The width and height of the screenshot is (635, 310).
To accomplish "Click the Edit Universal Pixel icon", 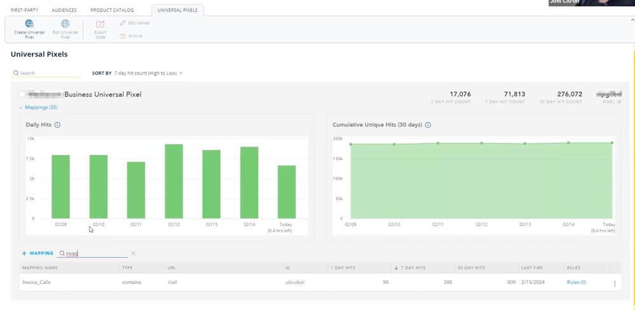I will 65,24.
